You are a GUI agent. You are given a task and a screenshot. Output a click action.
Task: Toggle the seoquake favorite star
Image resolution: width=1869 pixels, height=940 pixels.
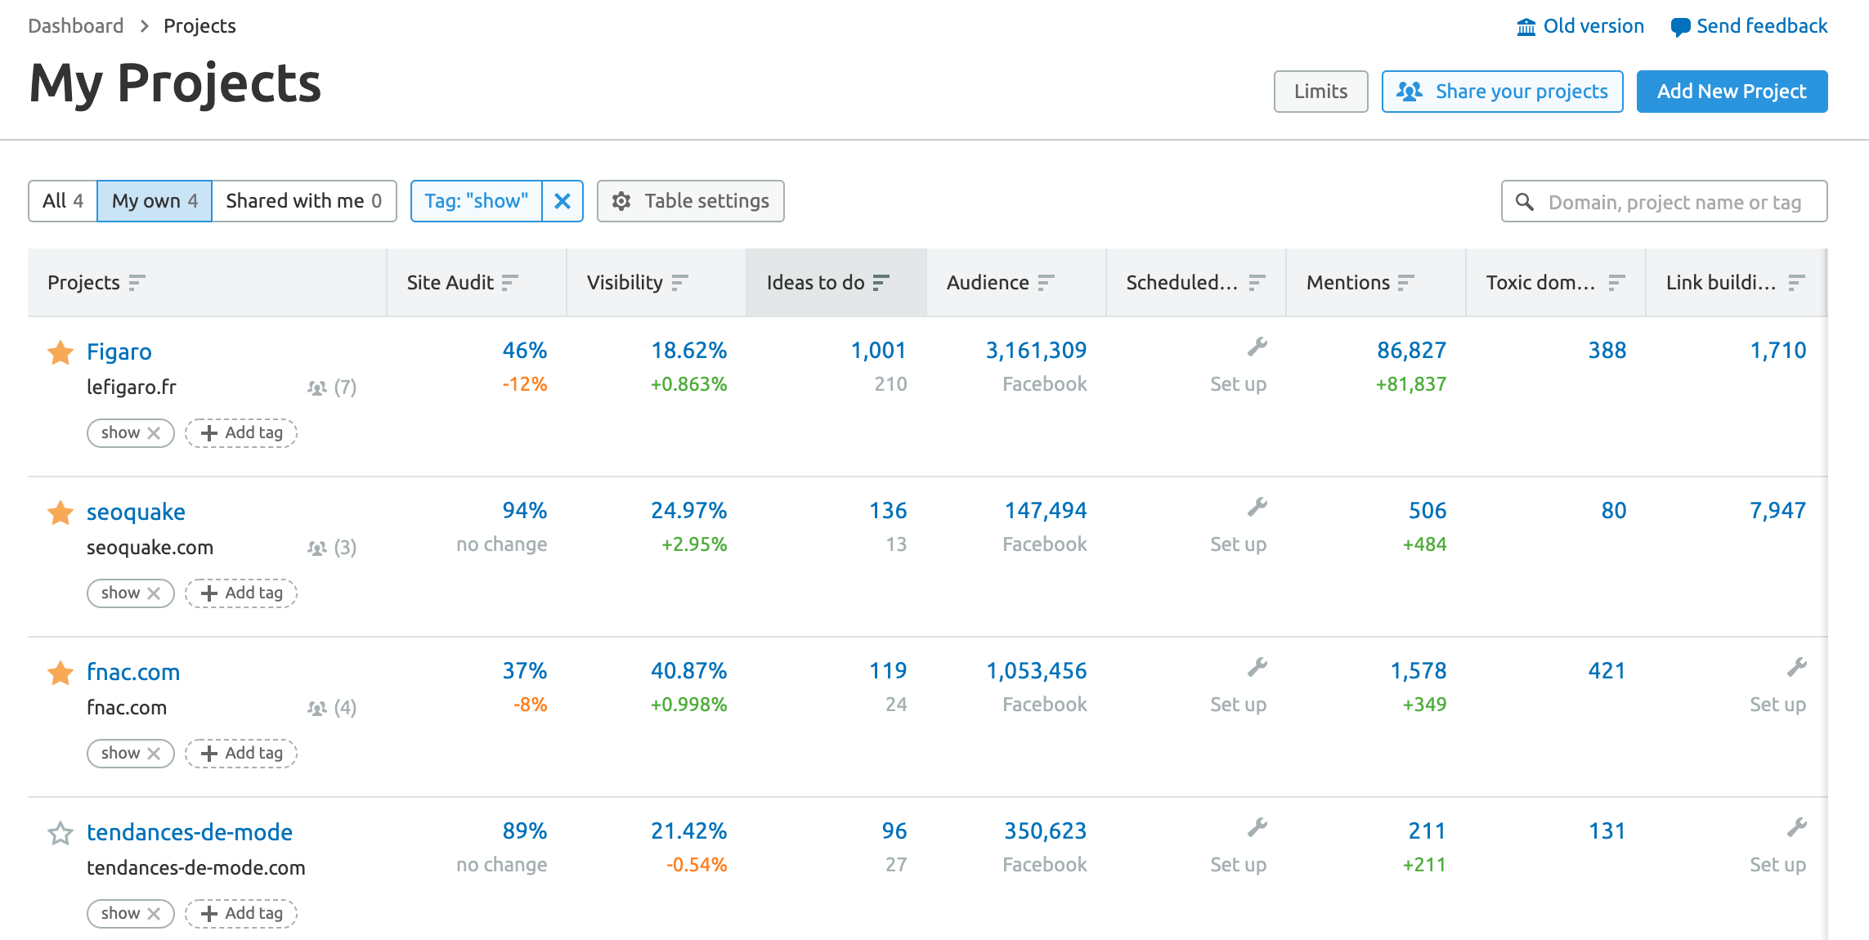(x=61, y=513)
